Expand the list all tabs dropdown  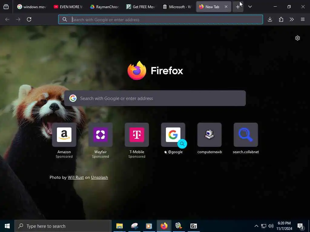250,7
